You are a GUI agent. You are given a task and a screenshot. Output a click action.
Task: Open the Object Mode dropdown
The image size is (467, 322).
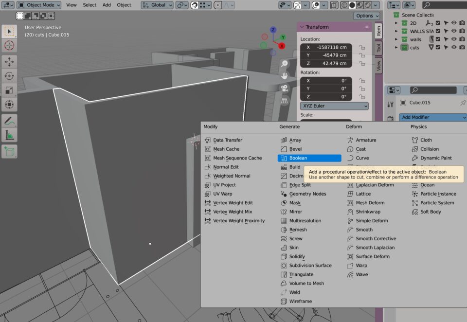39,5
